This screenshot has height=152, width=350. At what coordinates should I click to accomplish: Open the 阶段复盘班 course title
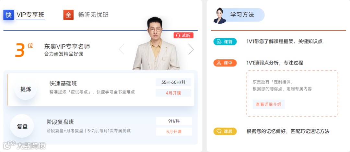tap(60, 122)
